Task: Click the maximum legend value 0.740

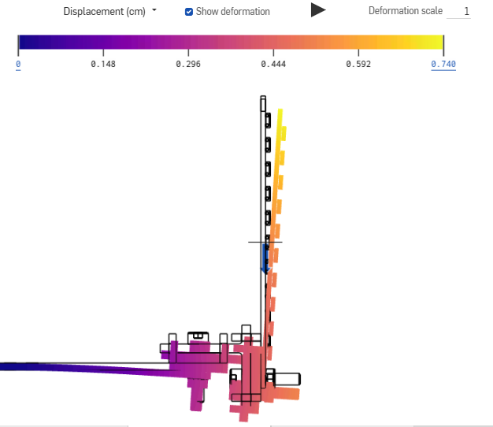Action: click(443, 64)
